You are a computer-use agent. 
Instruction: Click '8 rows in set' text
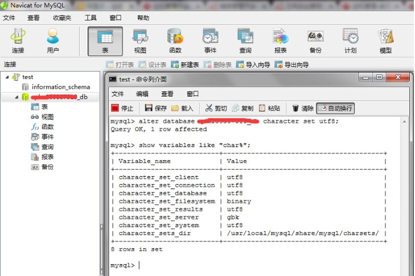click(137, 249)
